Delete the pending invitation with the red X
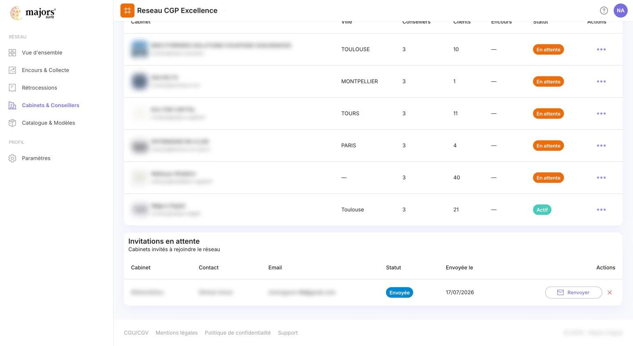The height and width of the screenshot is (346, 633). [610, 292]
